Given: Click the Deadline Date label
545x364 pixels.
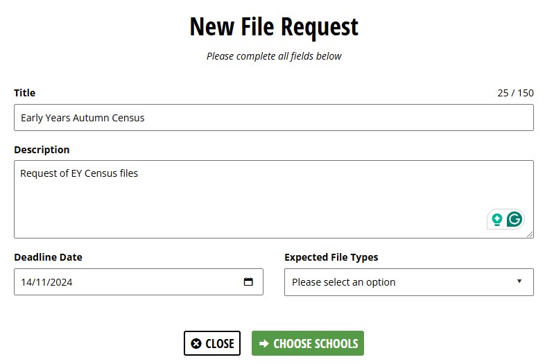Looking at the screenshot, I should point(48,257).
